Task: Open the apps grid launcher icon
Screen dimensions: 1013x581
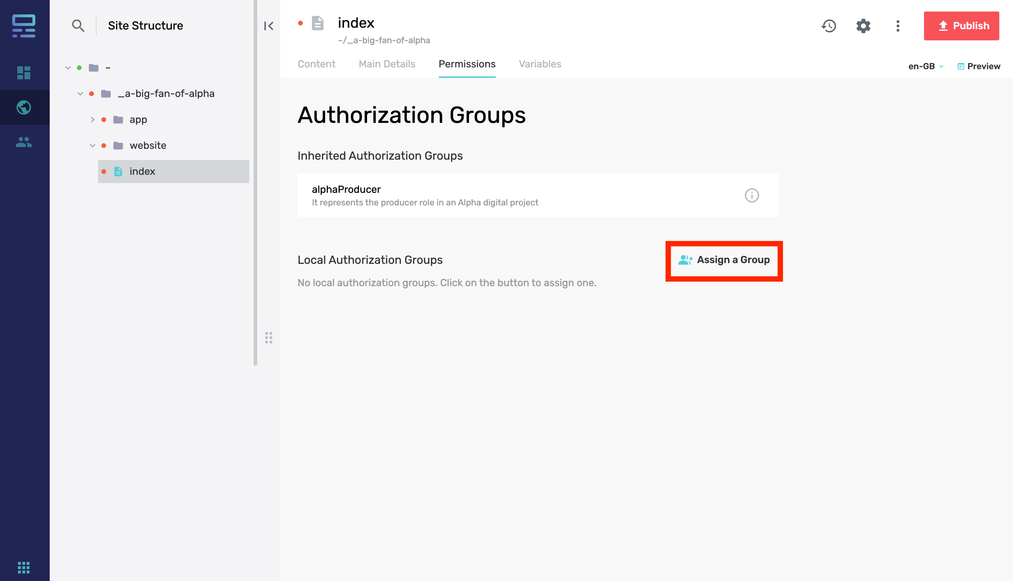Action: [x=24, y=567]
